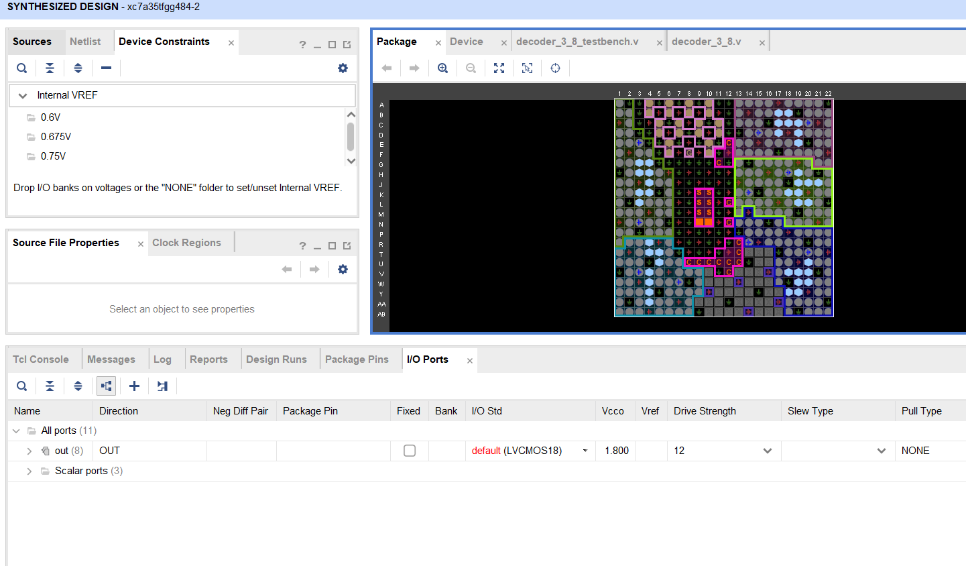Collapse the Internal VREF section
Viewport: 966px width, 566px height.
pyautogui.click(x=23, y=95)
